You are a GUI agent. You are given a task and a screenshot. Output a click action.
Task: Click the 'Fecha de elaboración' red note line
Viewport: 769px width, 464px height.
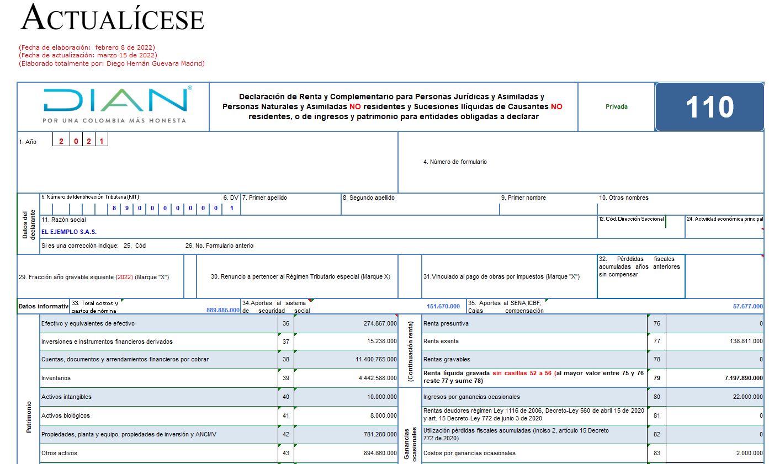tap(87, 47)
